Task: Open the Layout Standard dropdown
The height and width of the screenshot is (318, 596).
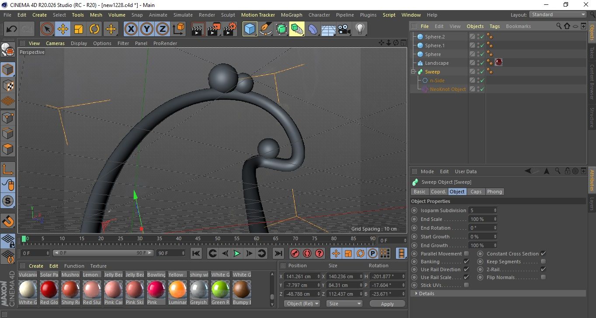Action: [558, 14]
